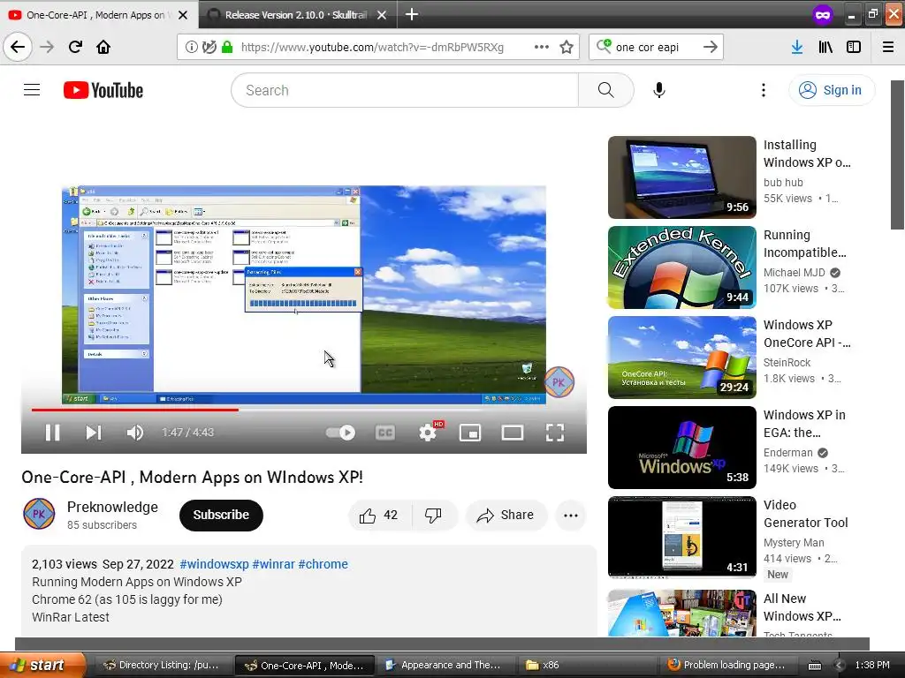The height and width of the screenshot is (678, 905).
Task: Close the Release Version 2.10.0 tab
Action: pyautogui.click(x=382, y=15)
